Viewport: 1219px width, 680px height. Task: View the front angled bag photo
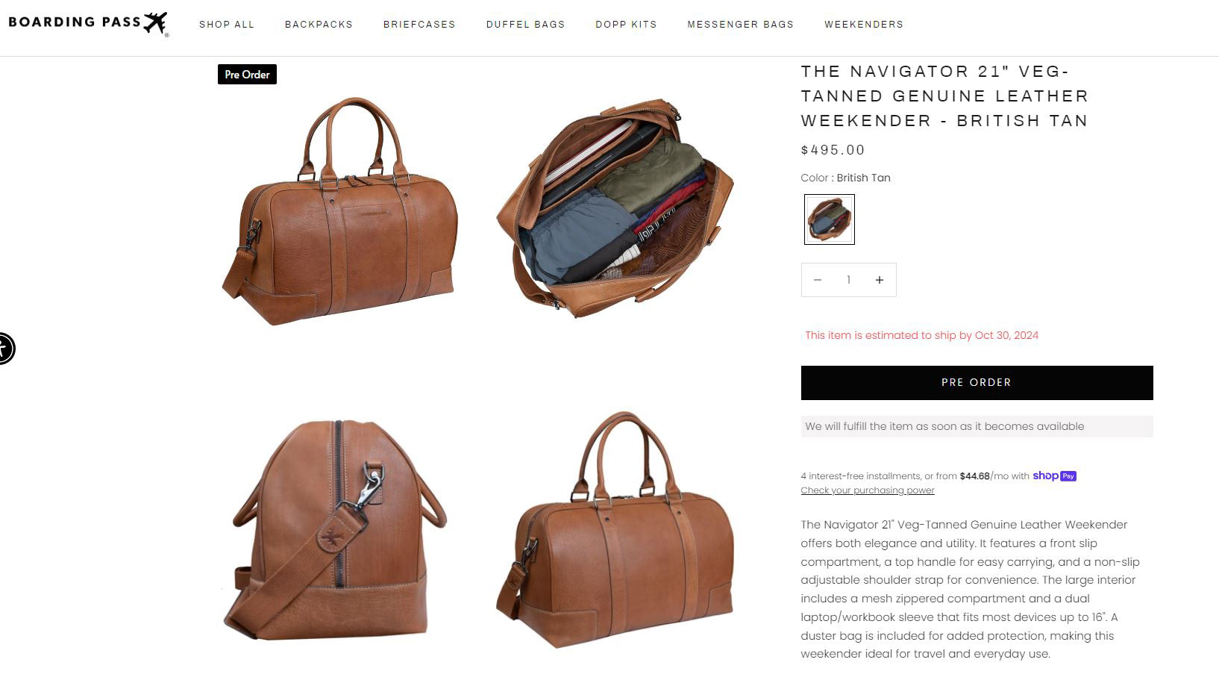coord(340,211)
